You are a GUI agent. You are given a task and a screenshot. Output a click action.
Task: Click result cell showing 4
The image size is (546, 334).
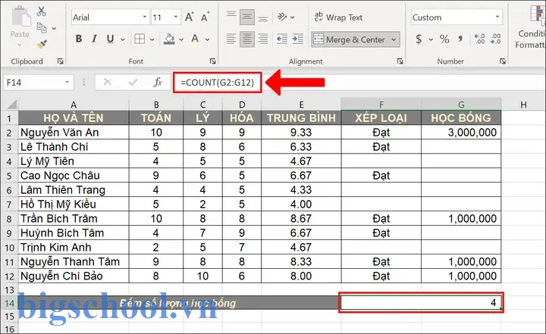pyautogui.click(x=421, y=303)
